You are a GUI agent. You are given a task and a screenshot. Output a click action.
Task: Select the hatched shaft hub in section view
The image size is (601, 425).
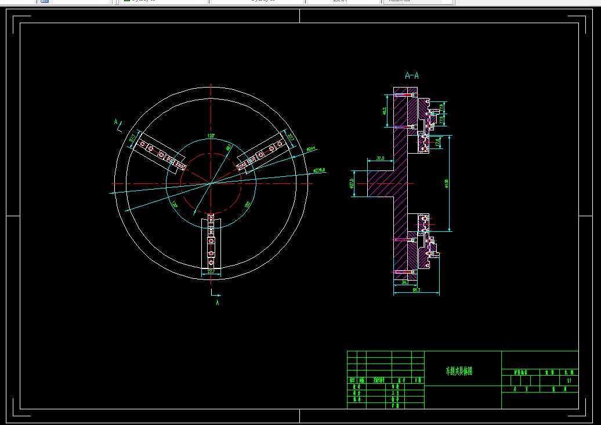pyautogui.click(x=381, y=184)
